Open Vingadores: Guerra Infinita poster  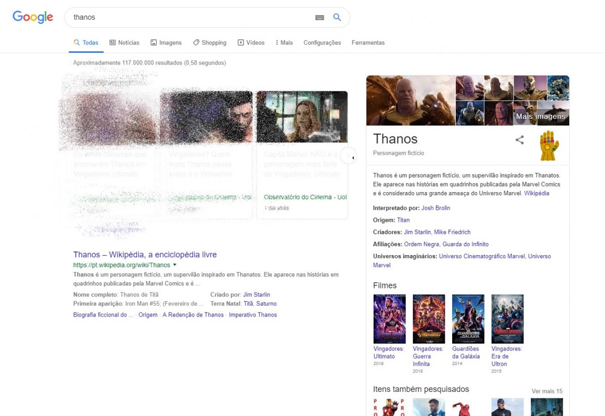[429, 319]
